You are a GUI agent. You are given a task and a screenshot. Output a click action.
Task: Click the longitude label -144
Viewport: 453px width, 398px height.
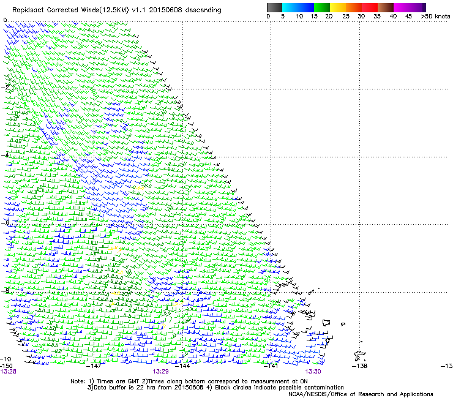[182, 366]
